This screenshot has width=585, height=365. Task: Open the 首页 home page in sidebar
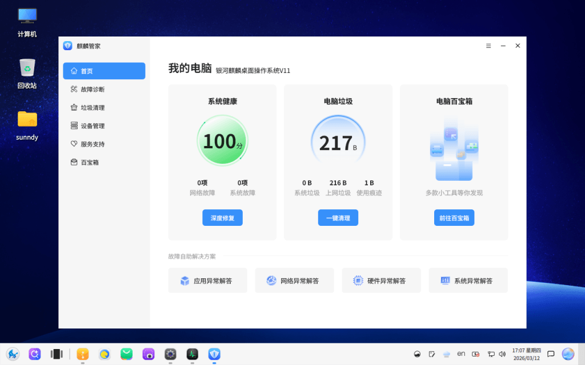click(104, 71)
